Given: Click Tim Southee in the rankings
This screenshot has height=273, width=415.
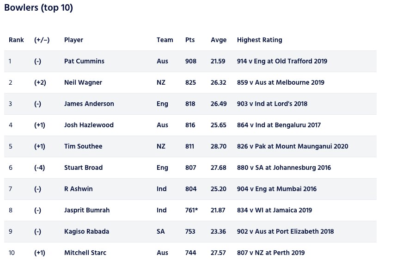Looking at the screenshot, I should [83, 146].
